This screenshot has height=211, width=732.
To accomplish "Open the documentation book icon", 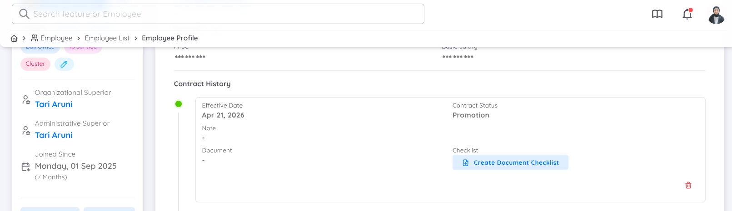I will pyautogui.click(x=657, y=14).
